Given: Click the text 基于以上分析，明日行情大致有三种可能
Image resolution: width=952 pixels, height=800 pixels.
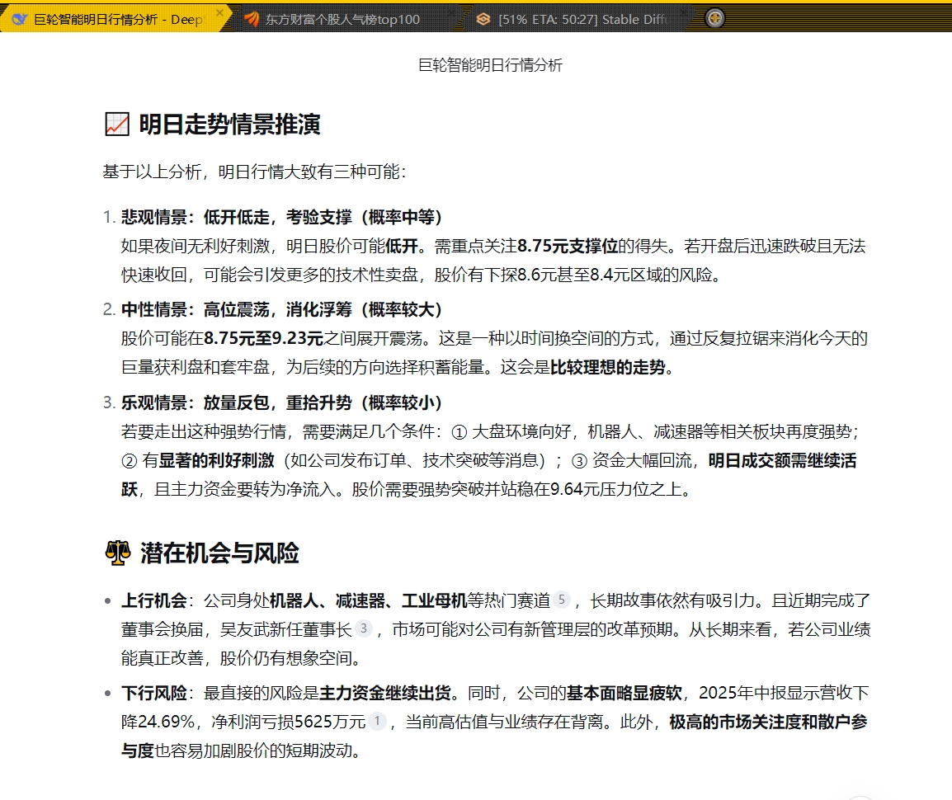Looking at the screenshot, I should pyautogui.click(x=254, y=172).
